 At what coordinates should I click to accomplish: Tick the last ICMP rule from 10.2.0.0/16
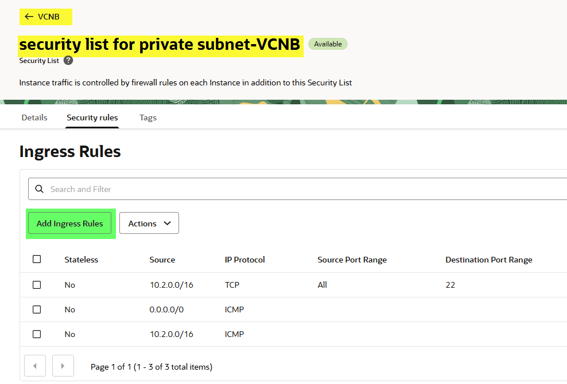(x=37, y=334)
